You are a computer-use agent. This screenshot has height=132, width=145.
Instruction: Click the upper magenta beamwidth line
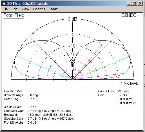[x=89, y=60]
